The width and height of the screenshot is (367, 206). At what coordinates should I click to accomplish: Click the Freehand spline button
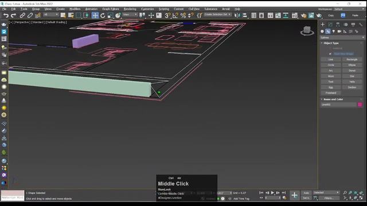tap(331, 93)
